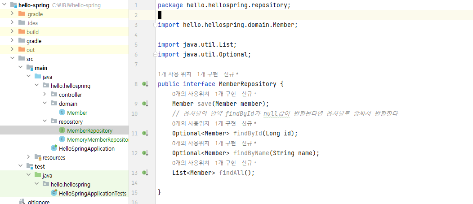Collapse the main folder chevron
This screenshot has width=473, height=204.
coord(20,68)
